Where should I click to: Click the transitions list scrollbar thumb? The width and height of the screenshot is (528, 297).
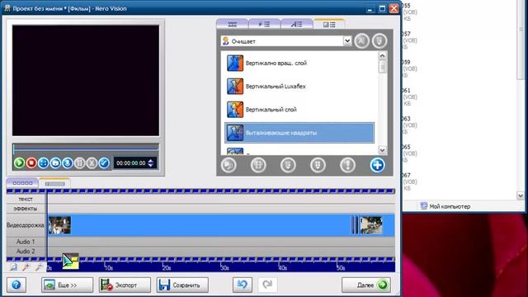(383, 66)
